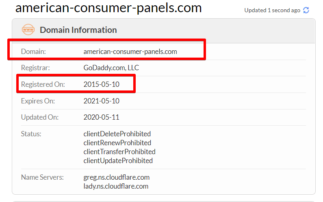
Task: Click the page title american-consumer-panels.com
Action: [108, 8]
